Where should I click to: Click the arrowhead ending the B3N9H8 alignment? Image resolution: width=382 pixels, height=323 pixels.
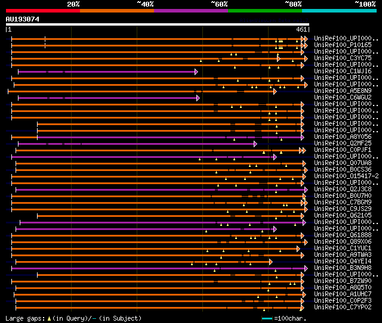306,269
